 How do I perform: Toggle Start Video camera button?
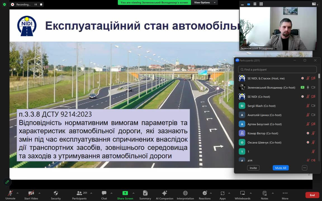31,193
